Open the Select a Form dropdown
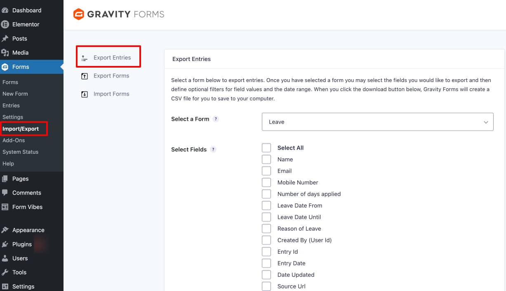This screenshot has width=506, height=291. pyautogui.click(x=377, y=122)
